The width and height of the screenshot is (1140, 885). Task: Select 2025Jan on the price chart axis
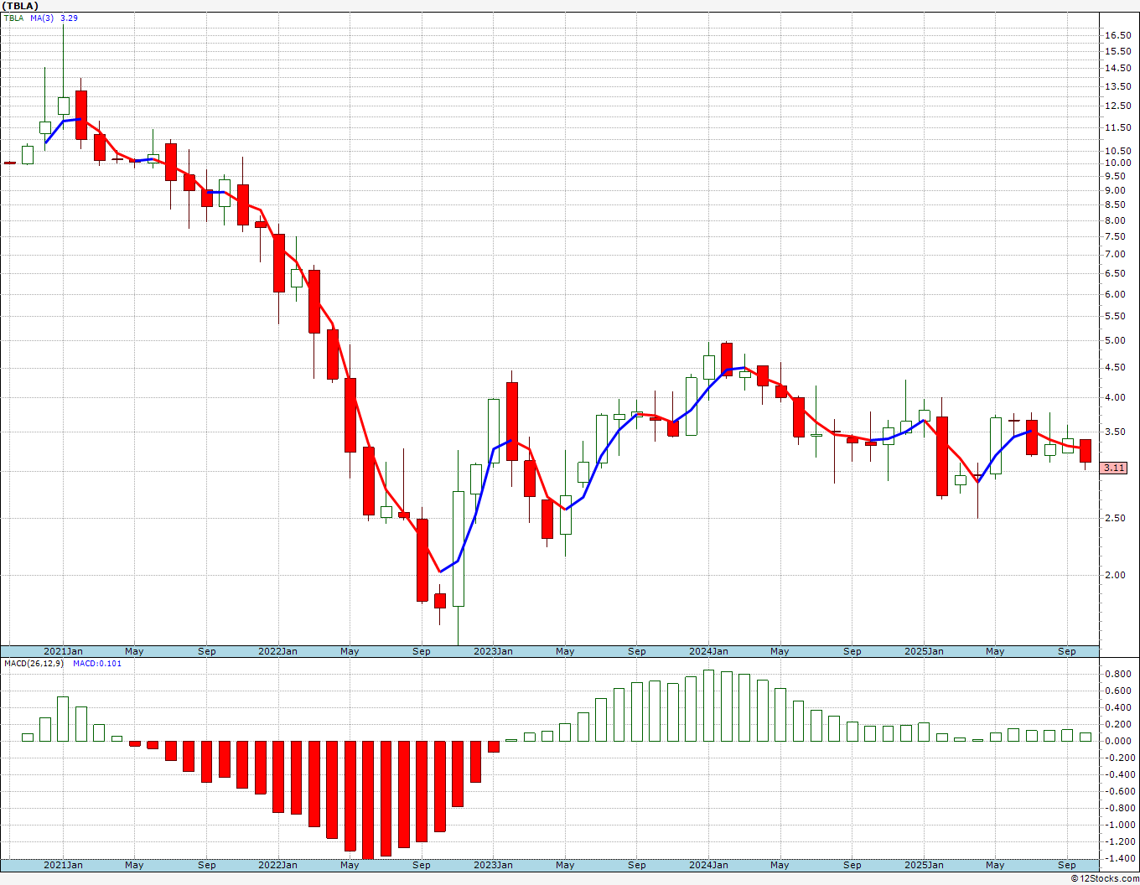coord(924,651)
